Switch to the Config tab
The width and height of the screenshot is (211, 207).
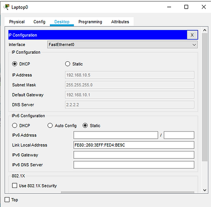[x=39, y=22]
